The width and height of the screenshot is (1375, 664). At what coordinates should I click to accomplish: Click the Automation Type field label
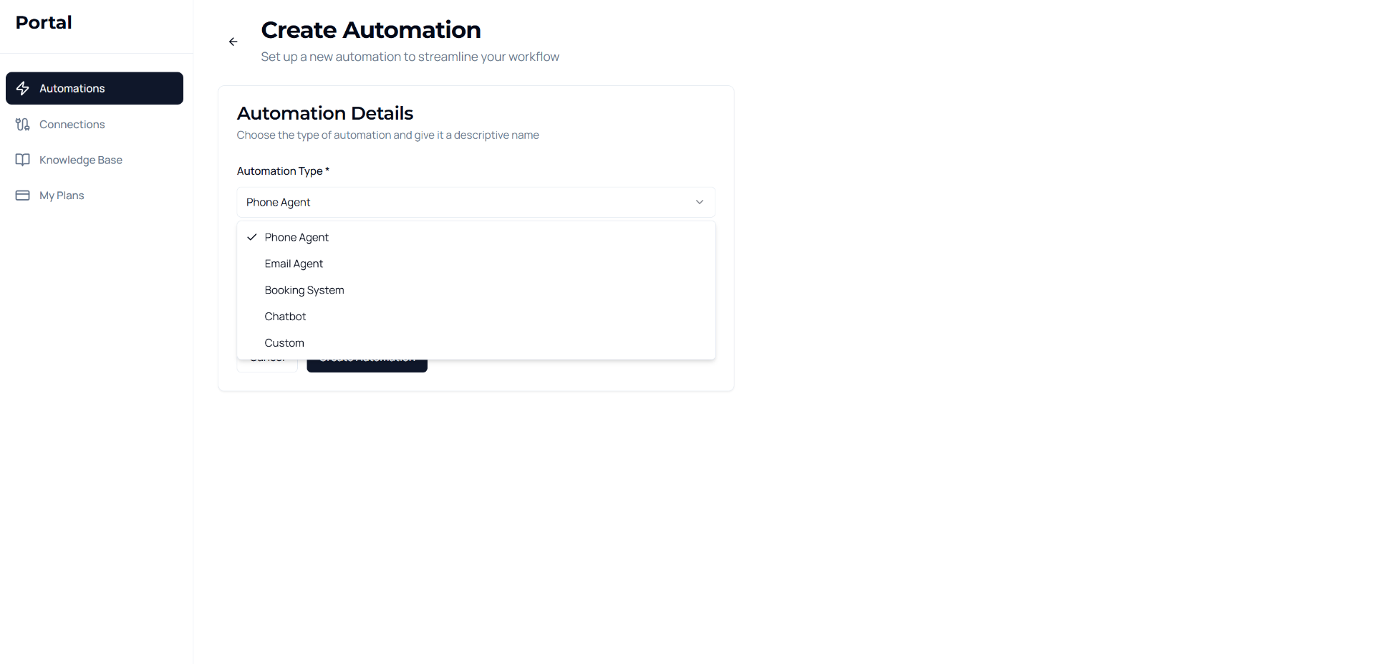coord(280,171)
